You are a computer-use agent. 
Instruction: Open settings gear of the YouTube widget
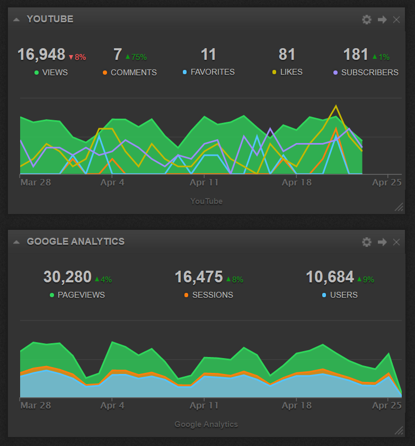367,20
